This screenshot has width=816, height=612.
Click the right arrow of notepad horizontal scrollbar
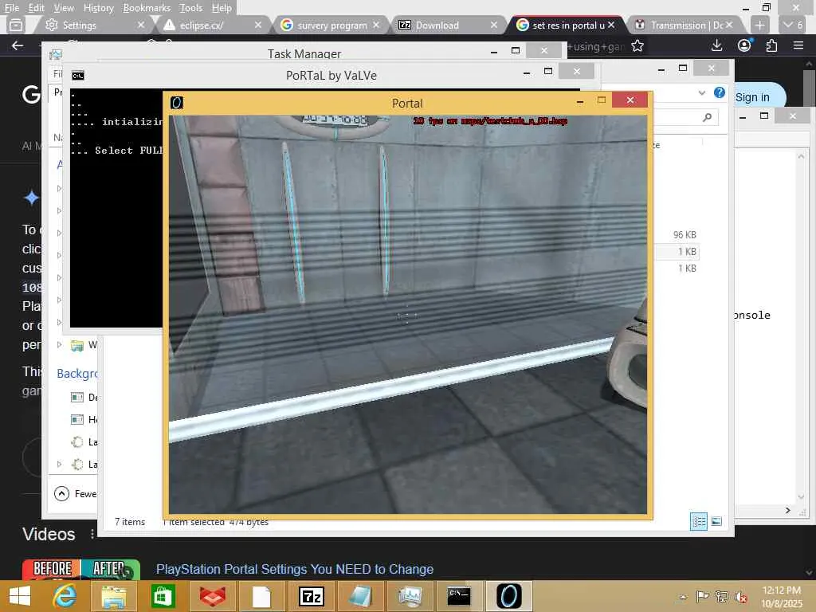tap(788, 511)
